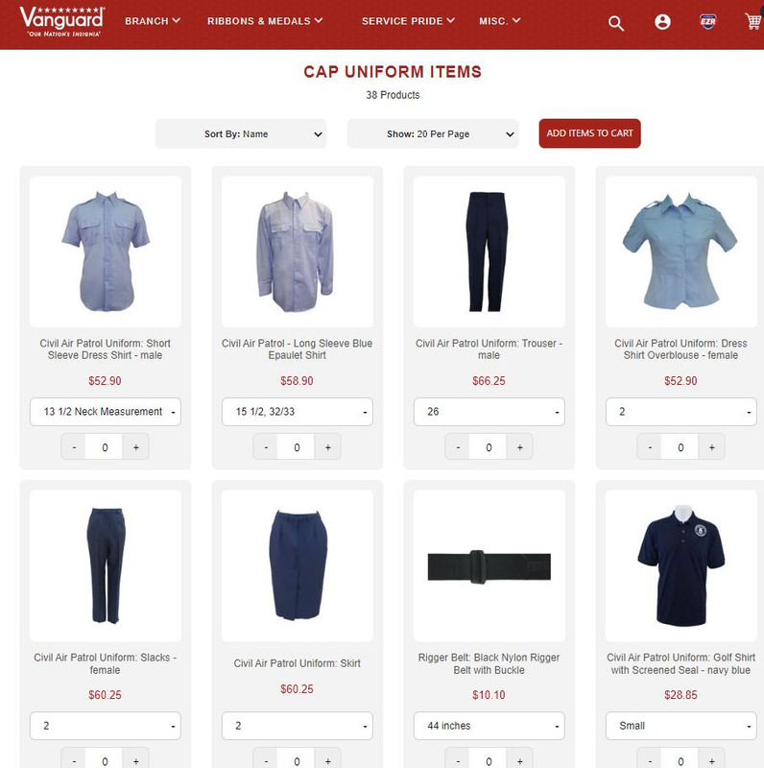Open the Ribbons & Medals menu

click(265, 21)
